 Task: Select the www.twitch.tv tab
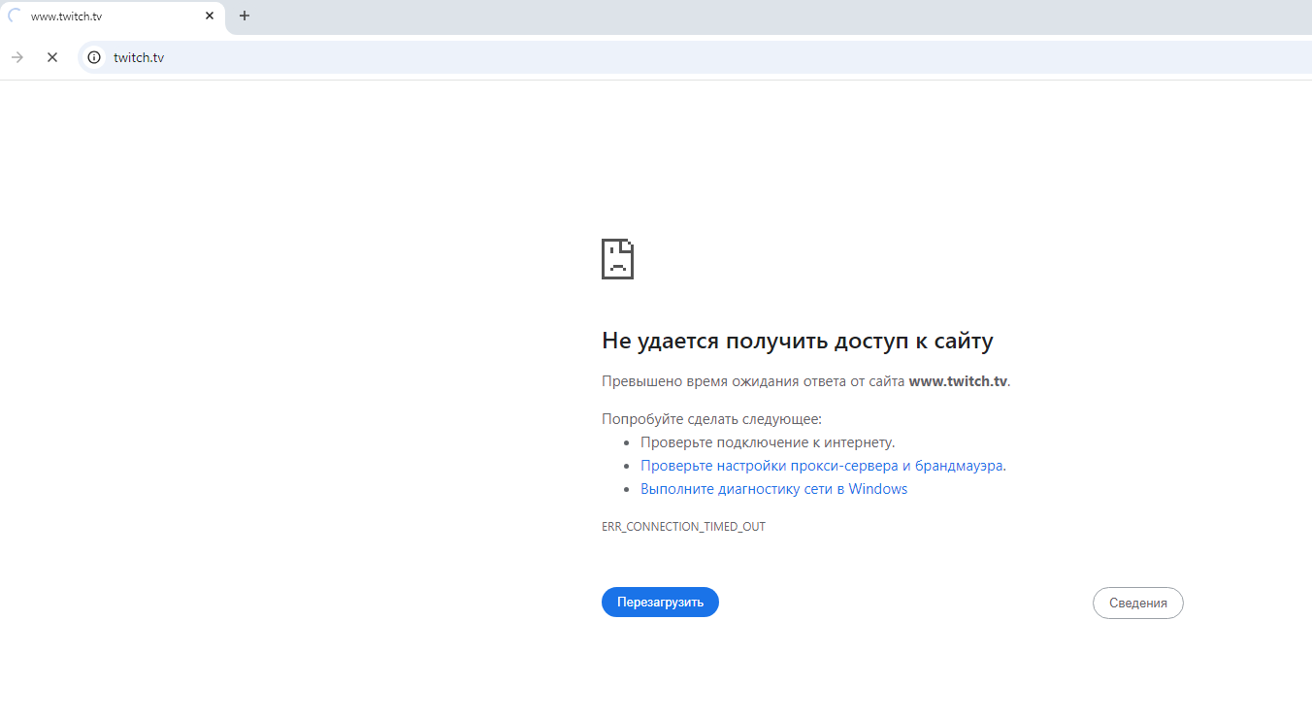click(x=113, y=16)
